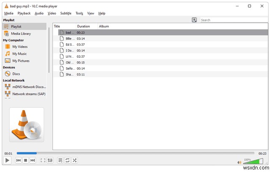The width and height of the screenshot is (274, 172).
Task: Open the Help menu
Action: [x=102, y=13]
